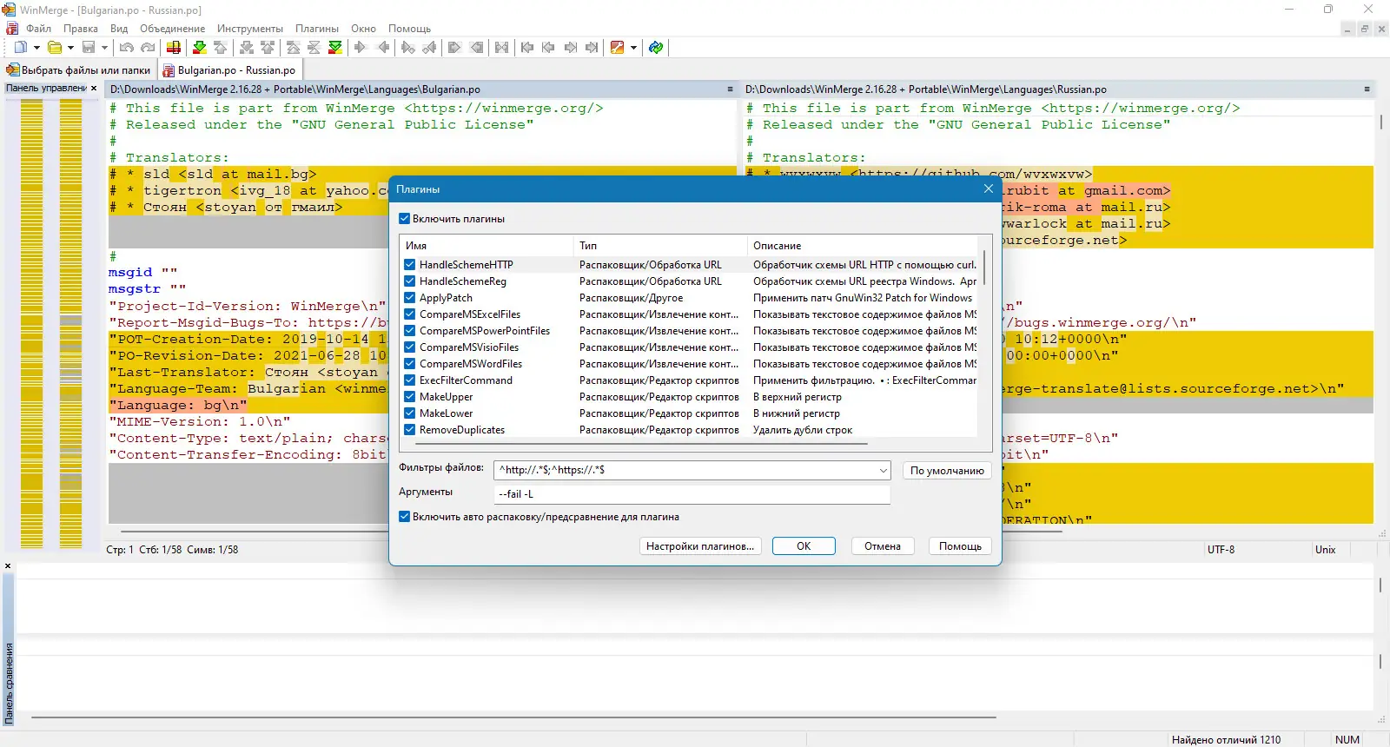Click the Отмена button

click(x=883, y=546)
